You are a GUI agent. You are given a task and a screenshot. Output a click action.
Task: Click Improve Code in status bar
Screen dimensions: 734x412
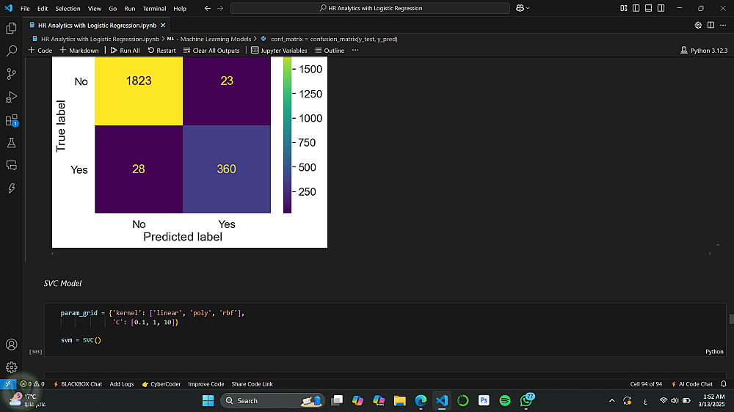pyautogui.click(x=206, y=384)
